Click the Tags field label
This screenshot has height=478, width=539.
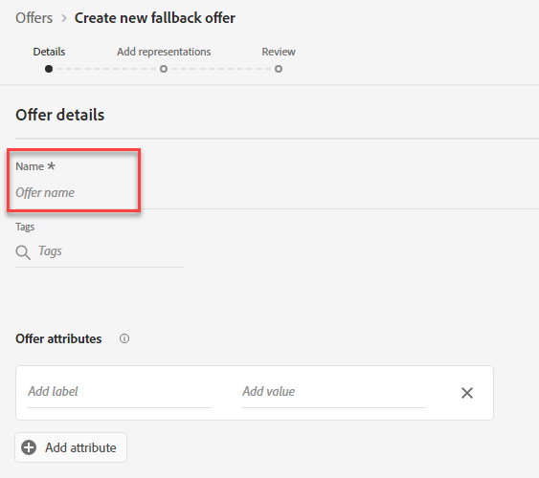coord(25,227)
